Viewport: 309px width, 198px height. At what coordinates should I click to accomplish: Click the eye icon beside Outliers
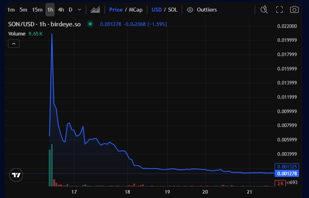(190, 10)
